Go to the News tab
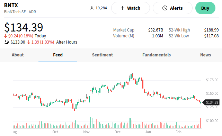Viewport: 222px width, 136px height. 205,55
